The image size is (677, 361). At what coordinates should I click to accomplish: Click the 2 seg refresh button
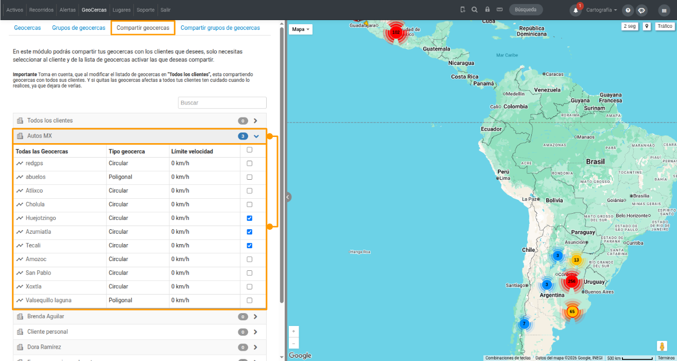[x=630, y=26]
